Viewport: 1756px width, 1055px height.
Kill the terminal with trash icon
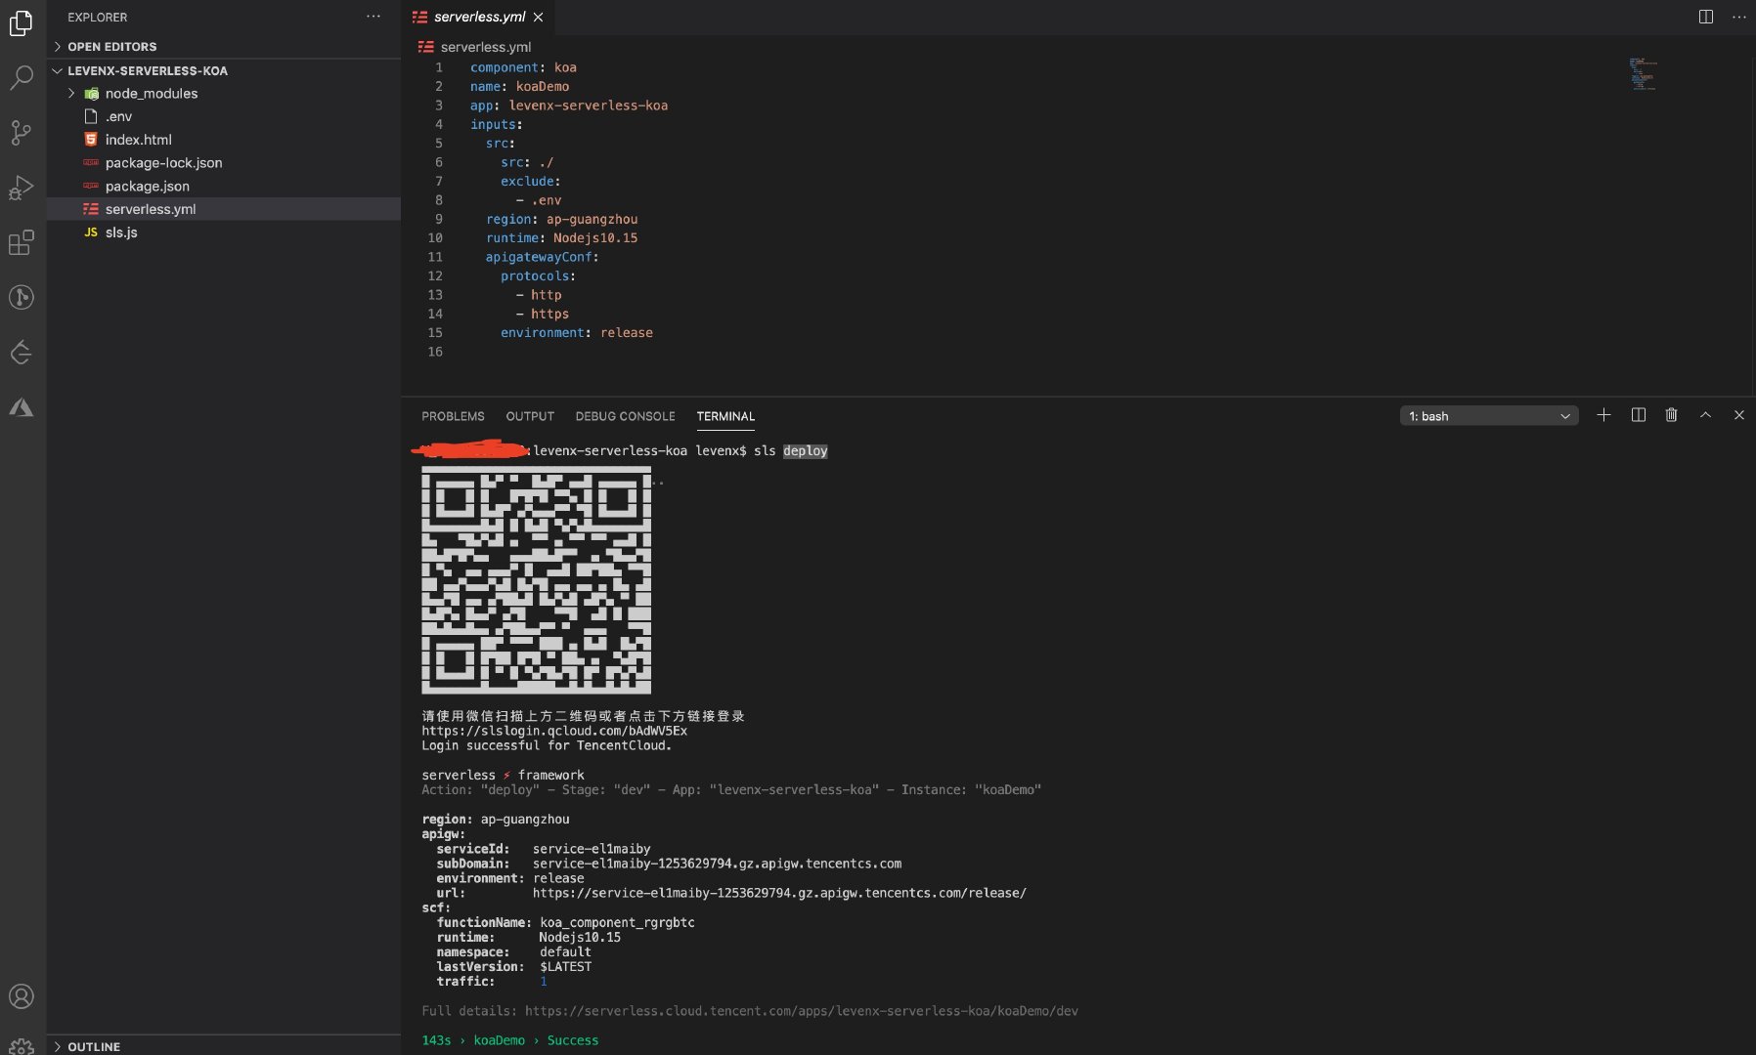tap(1672, 415)
